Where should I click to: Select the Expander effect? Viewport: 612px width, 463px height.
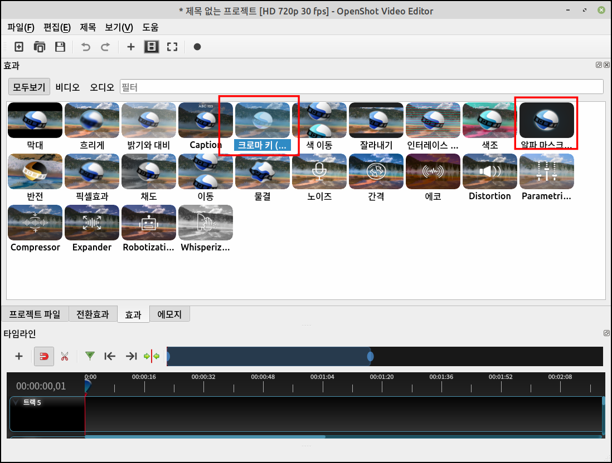pos(92,228)
